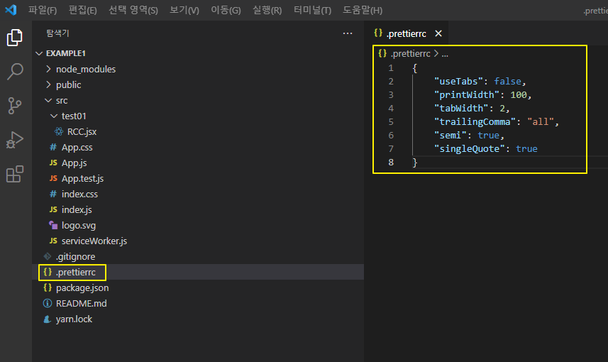
Task: Open the 파일(F) menu
Action: pos(43,10)
